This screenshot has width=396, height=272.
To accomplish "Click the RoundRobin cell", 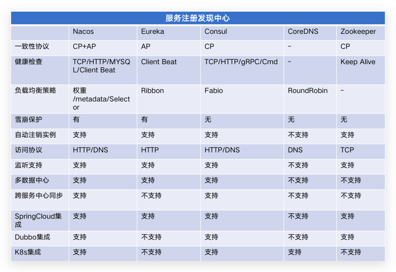I will click(x=308, y=91).
